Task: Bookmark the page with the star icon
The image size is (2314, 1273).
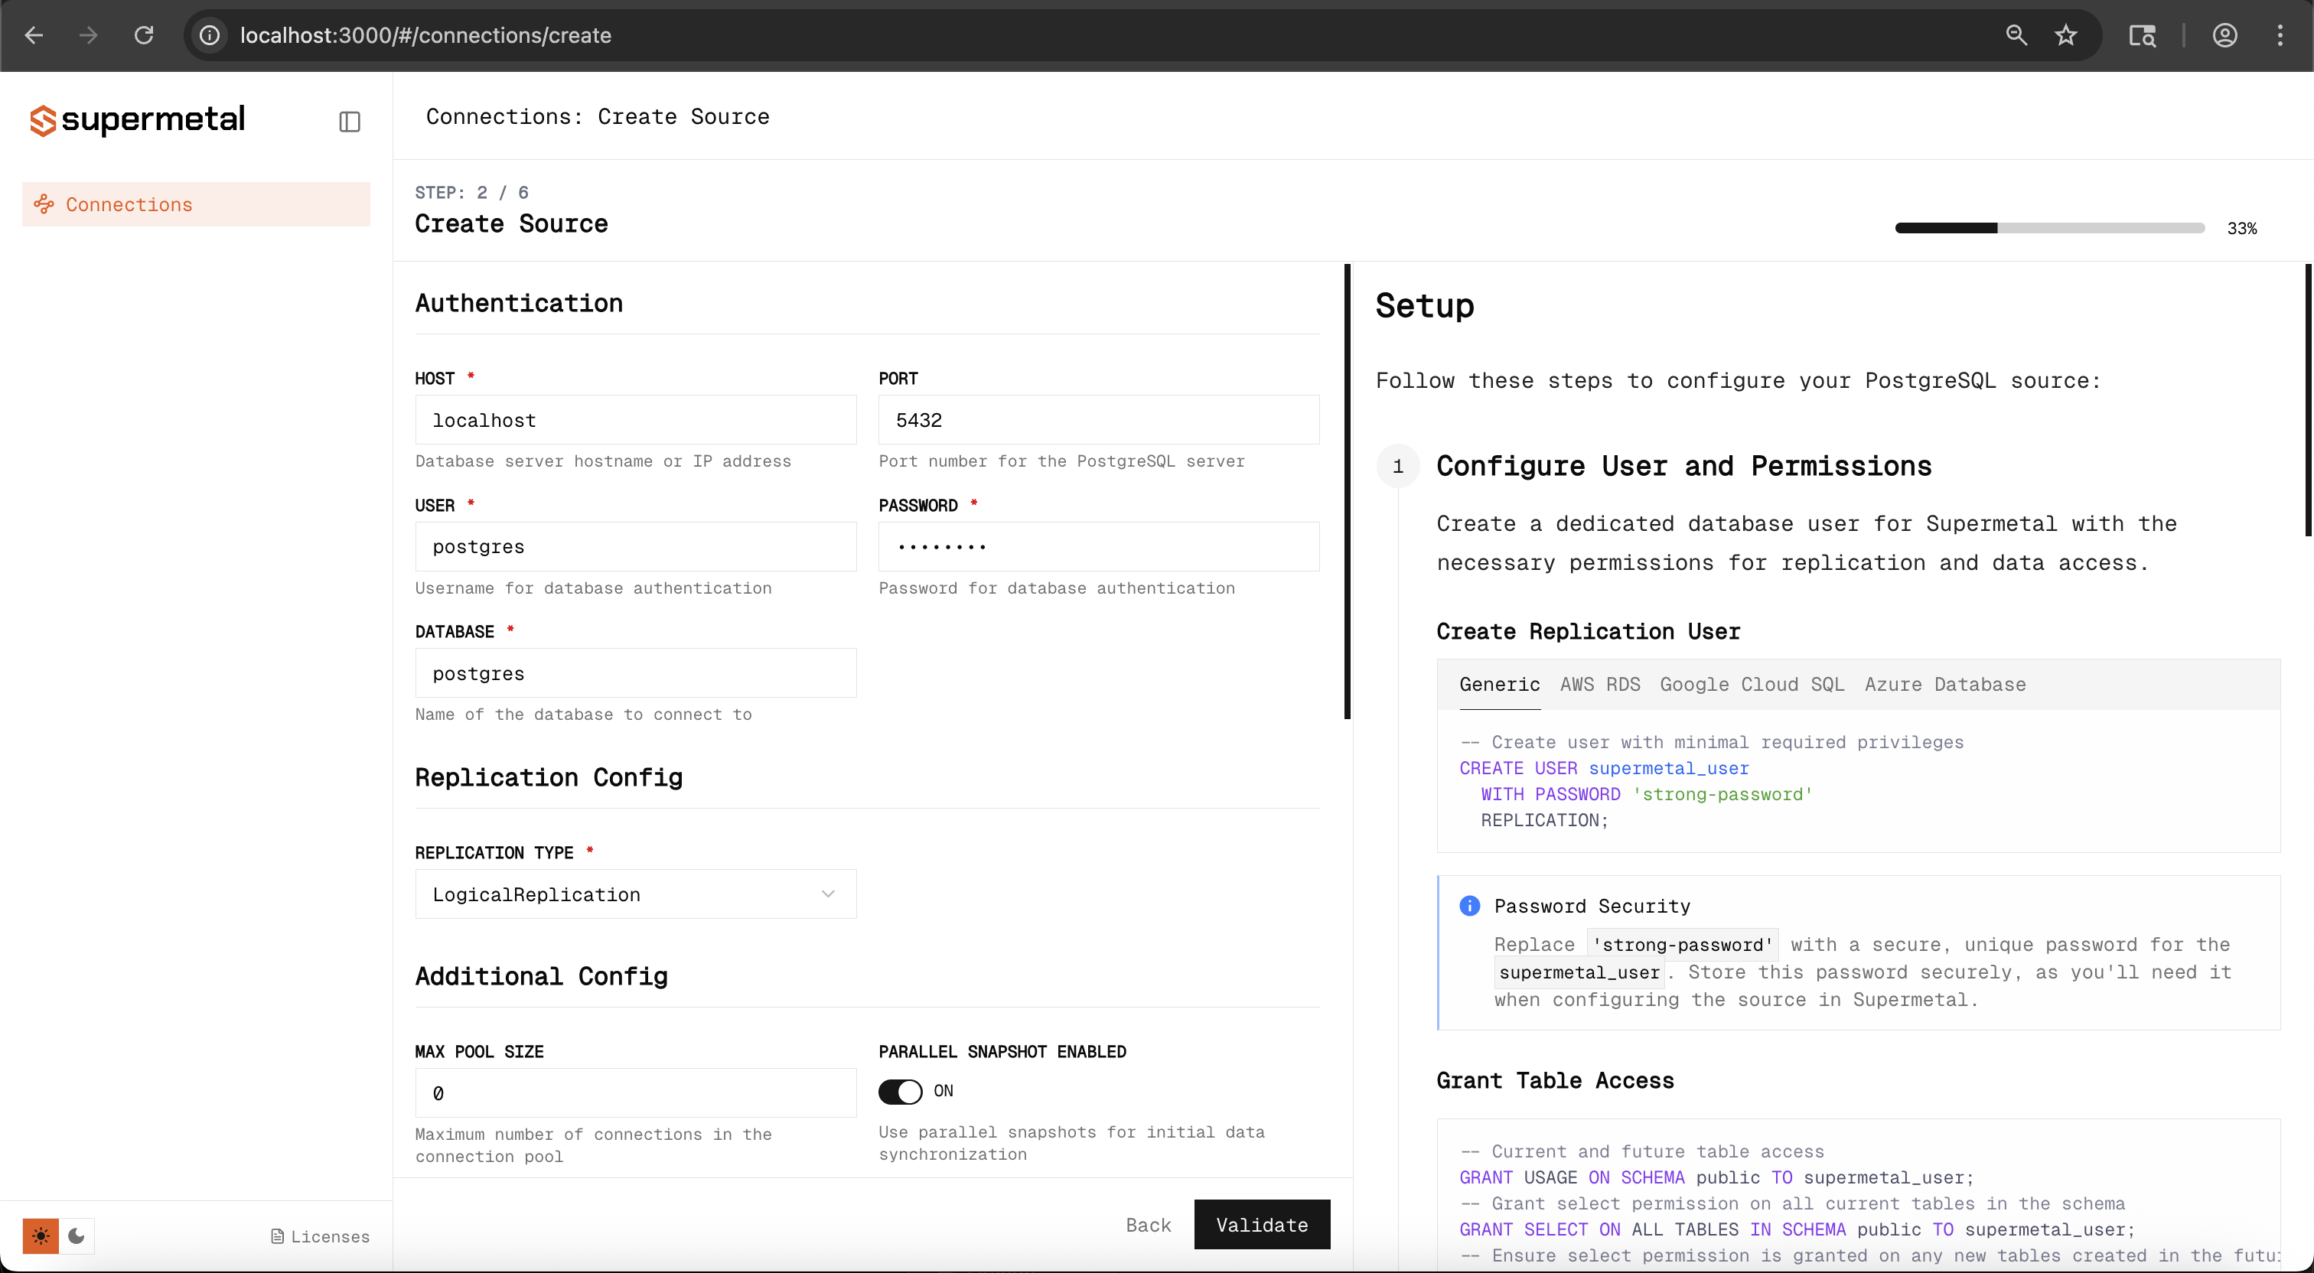Action: pos(2065,35)
